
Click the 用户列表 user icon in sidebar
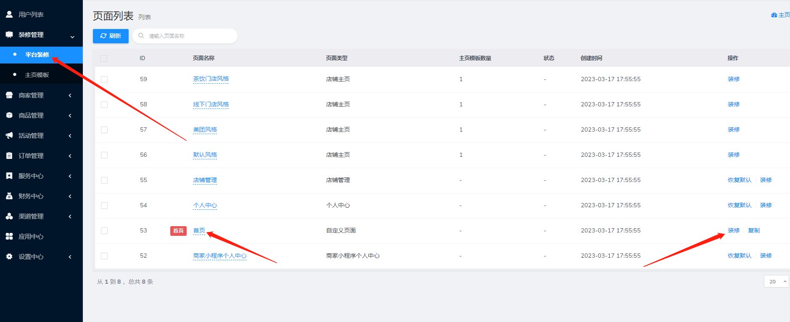[x=9, y=14]
